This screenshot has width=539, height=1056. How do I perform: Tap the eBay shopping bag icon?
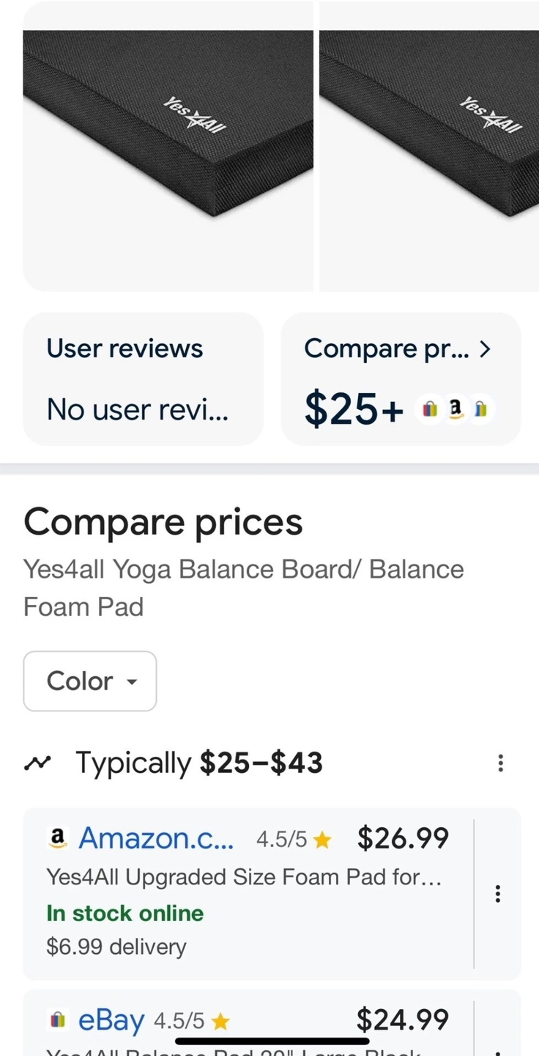tap(57, 1020)
